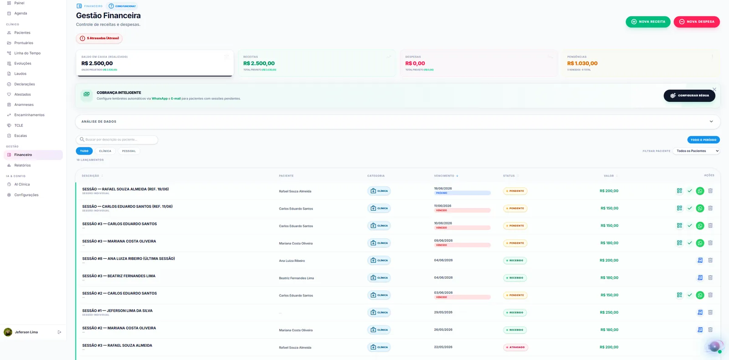729x360 pixels.
Task: Open the floating AI assistant orb
Action: click(x=715, y=347)
